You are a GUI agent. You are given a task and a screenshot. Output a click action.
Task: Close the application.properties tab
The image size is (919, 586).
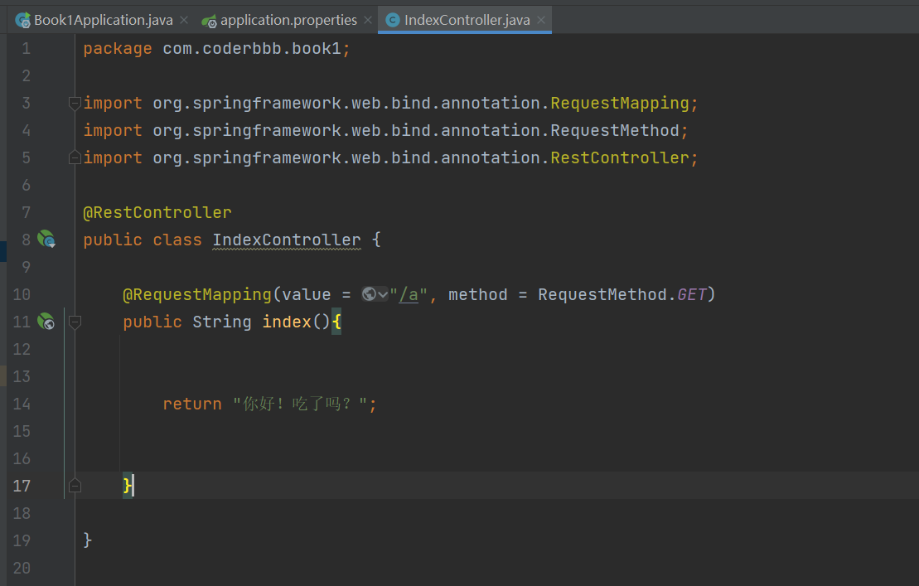(x=367, y=20)
